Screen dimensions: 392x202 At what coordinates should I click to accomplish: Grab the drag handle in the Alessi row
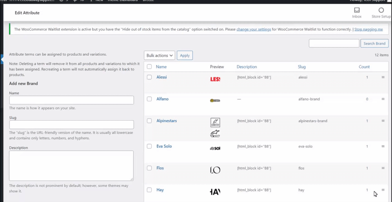(383, 78)
